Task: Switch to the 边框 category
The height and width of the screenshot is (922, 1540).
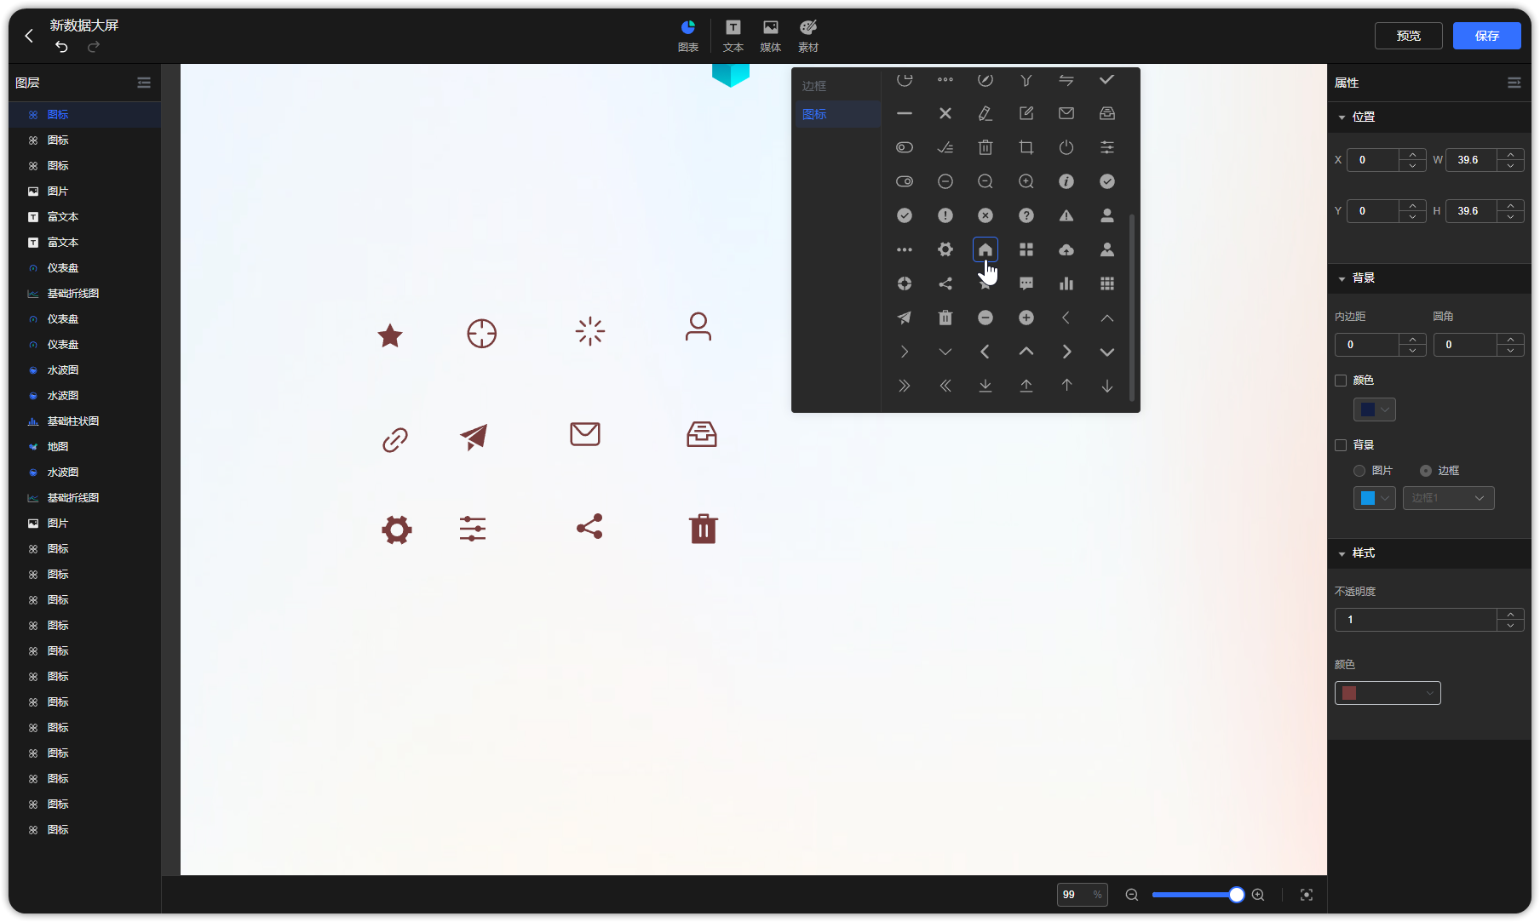Action: [x=838, y=86]
